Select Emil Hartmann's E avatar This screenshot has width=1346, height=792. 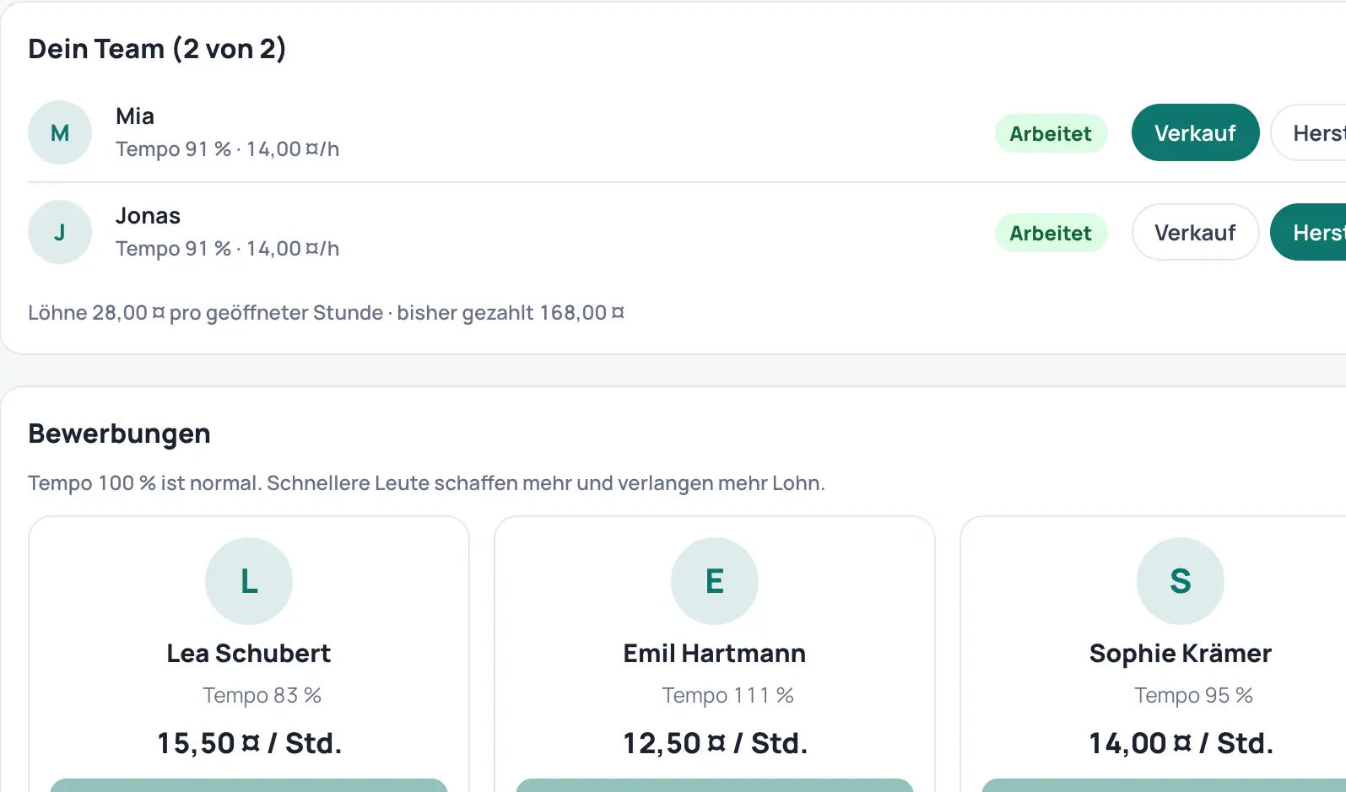[x=715, y=581]
